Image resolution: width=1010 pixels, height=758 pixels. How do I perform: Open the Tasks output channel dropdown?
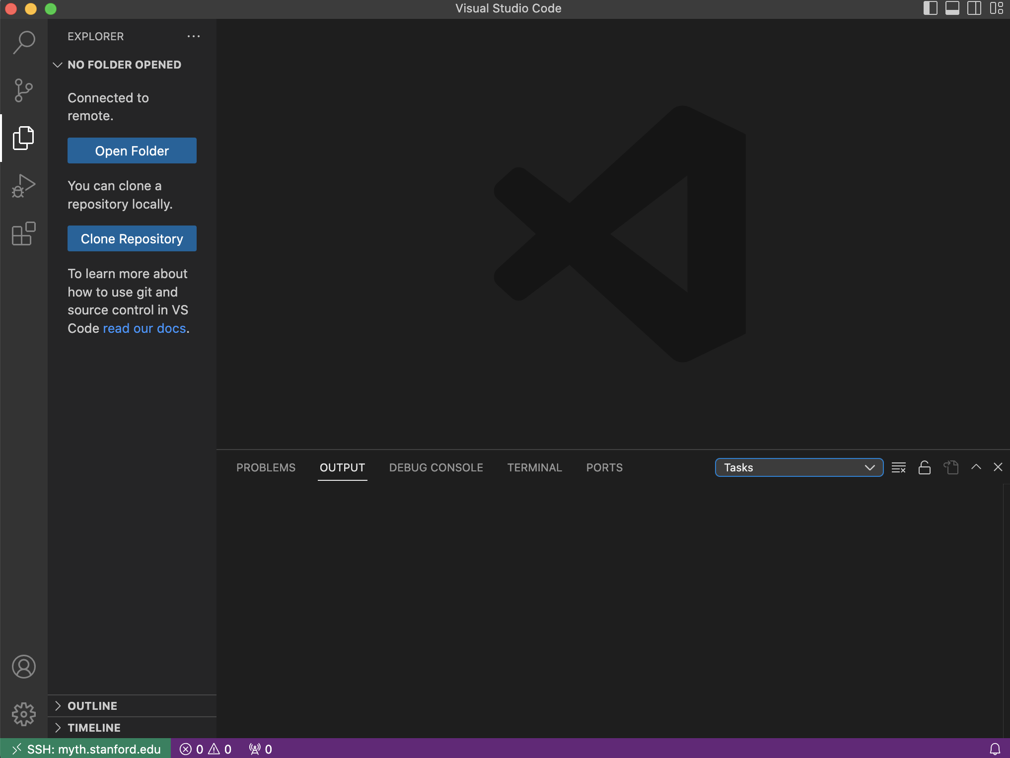[799, 467]
